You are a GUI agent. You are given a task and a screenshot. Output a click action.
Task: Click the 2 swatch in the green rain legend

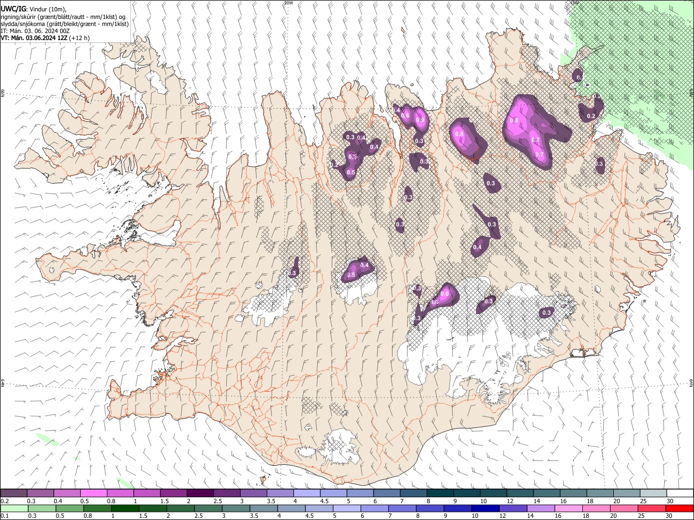pos(181,509)
